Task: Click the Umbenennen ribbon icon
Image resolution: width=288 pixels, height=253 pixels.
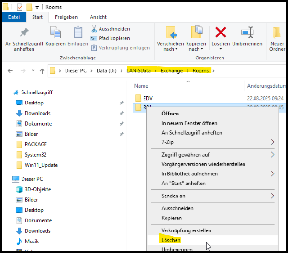Action: (247, 33)
